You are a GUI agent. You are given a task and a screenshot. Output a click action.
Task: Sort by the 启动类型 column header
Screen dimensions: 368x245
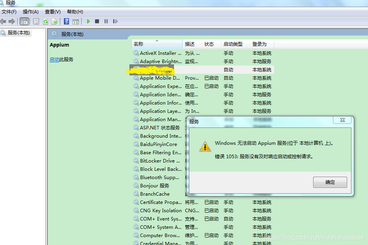click(x=235, y=44)
